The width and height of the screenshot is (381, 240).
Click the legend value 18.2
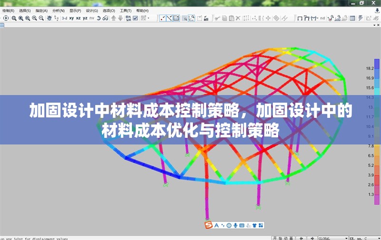pyautogui.click(x=370, y=68)
